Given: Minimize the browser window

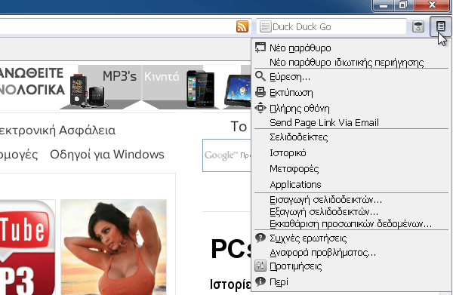Looking at the screenshot, I should (384, 5).
